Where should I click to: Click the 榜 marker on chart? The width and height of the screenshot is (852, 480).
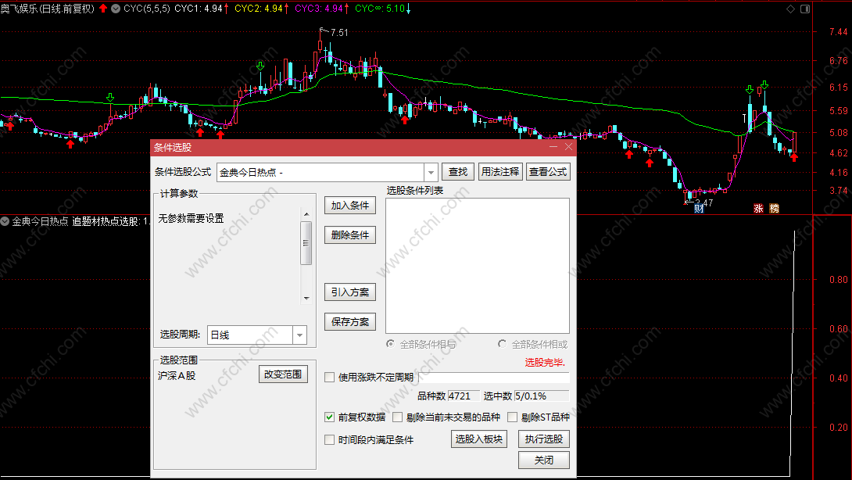point(775,208)
